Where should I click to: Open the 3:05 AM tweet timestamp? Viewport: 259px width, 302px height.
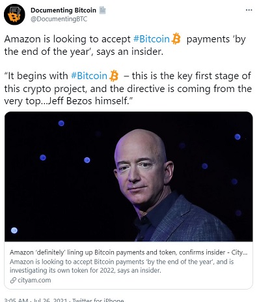coord(16,300)
